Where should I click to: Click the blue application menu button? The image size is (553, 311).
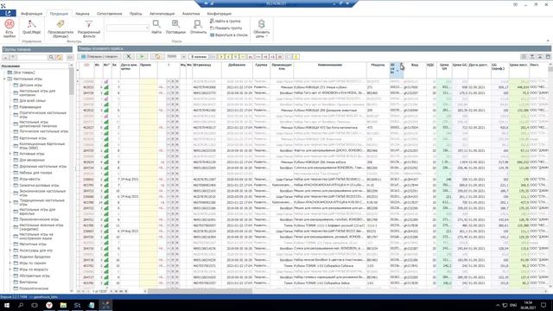pos(8,14)
